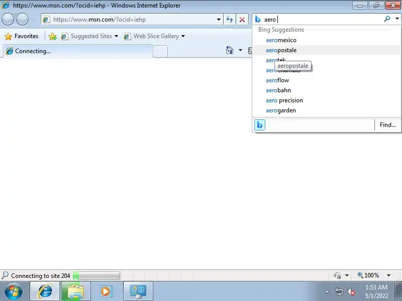Click the Refresh page icon
Screen dimensions: 402x301
[230, 20]
